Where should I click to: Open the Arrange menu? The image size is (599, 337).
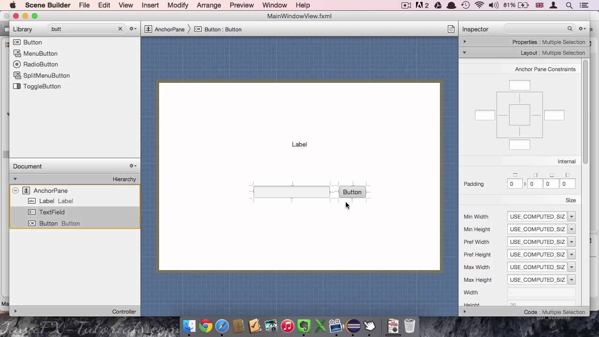[x=209, y=5]
